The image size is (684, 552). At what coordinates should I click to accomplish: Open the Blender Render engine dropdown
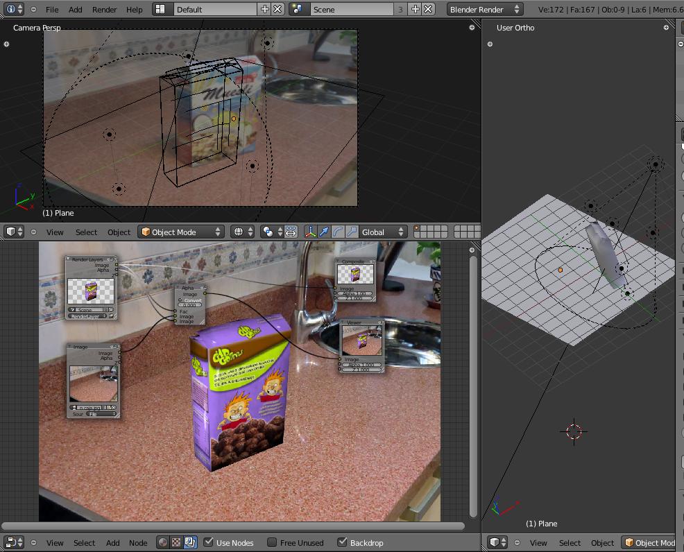coord(484,9)
